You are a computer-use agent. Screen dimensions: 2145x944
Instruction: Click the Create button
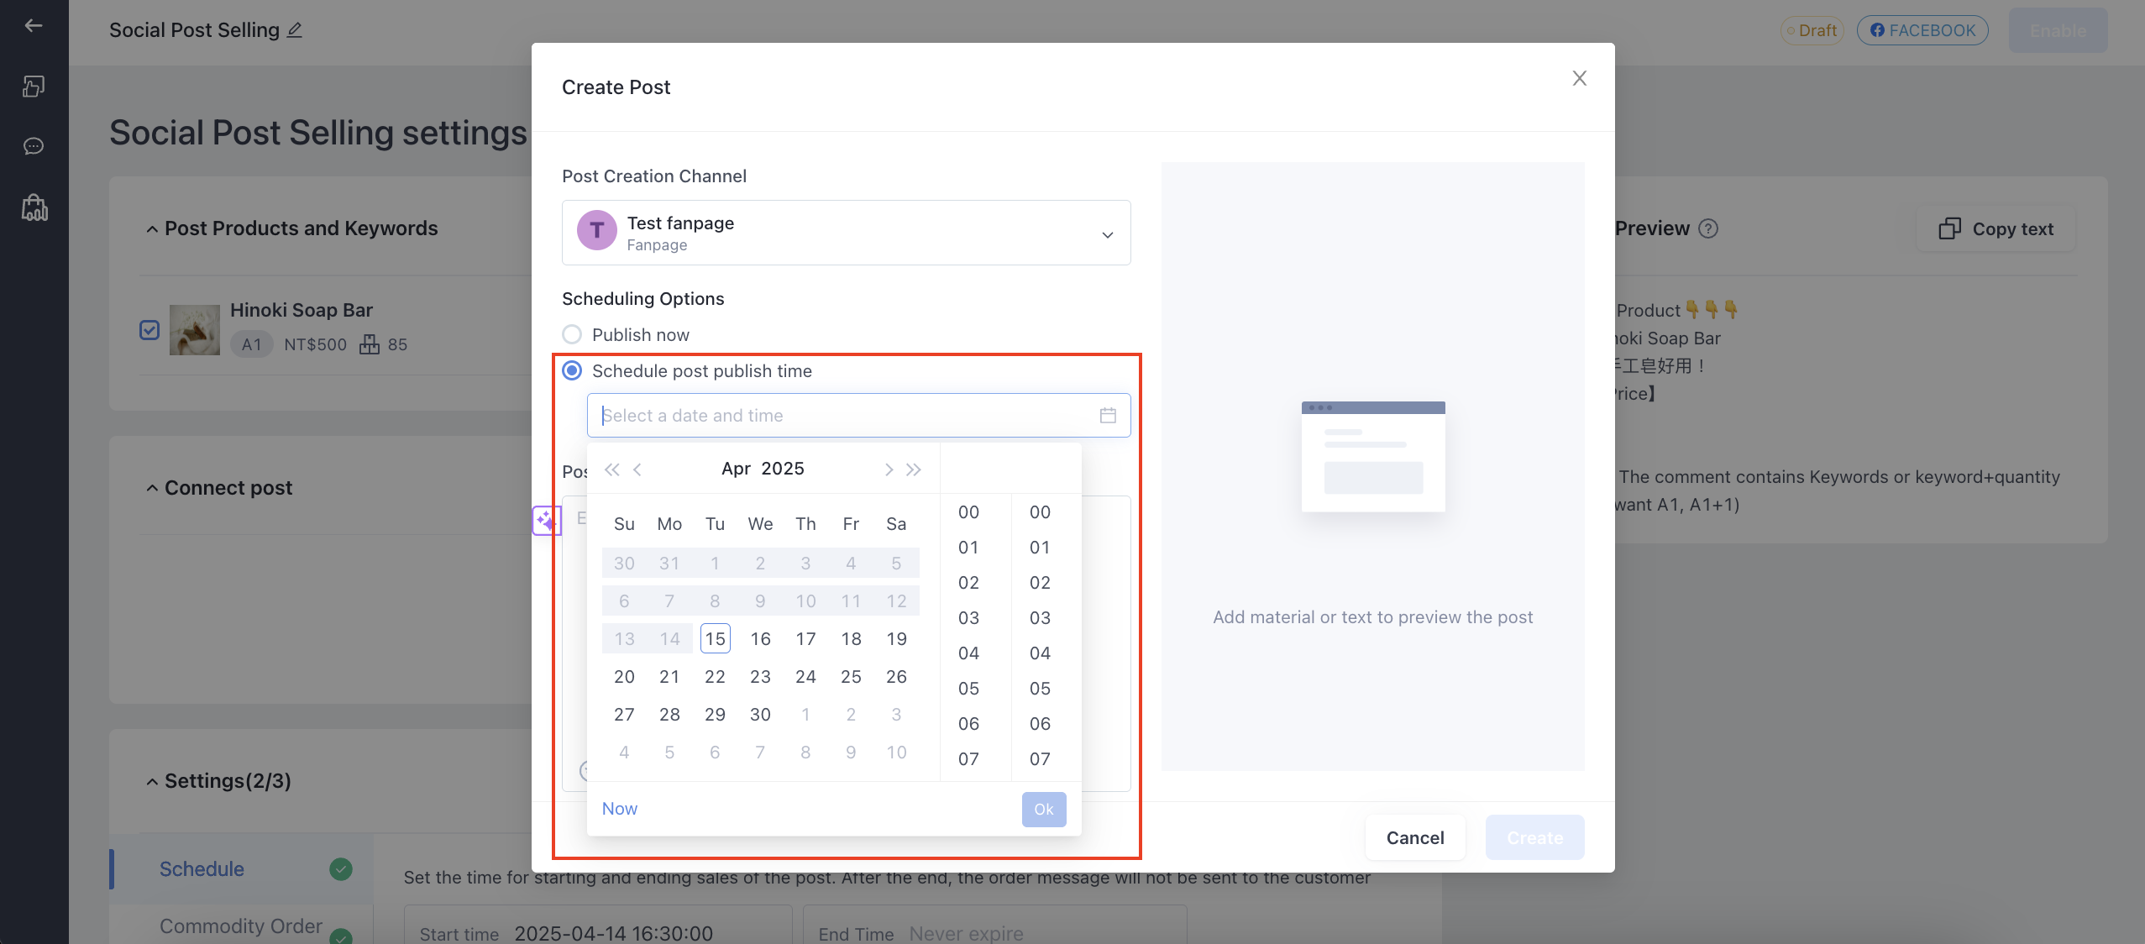click(1534, 838)
